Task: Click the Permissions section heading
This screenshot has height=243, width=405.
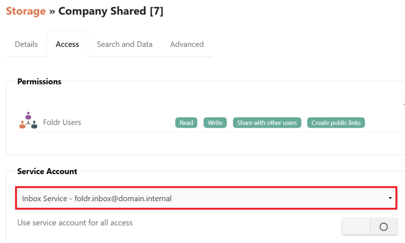Action: [x=40, y=82]
